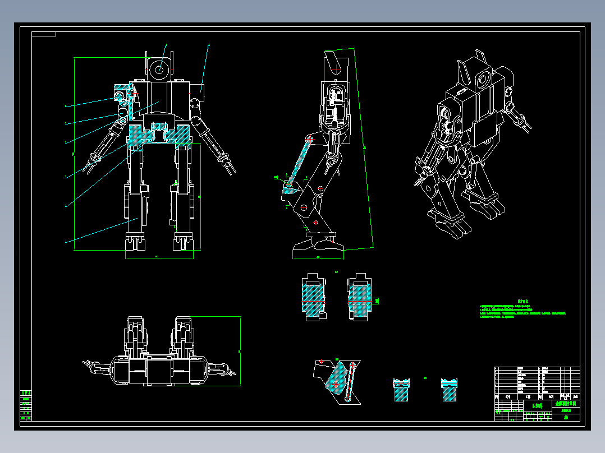Pick the overall height dimension line of front view
The image size is (605, 453).
click(x=74, y=154)
